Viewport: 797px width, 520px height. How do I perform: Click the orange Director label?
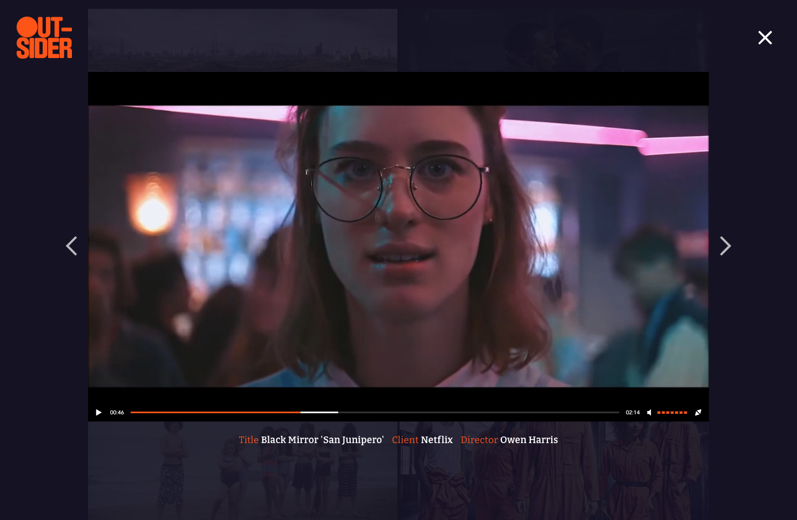coord(479,440)
